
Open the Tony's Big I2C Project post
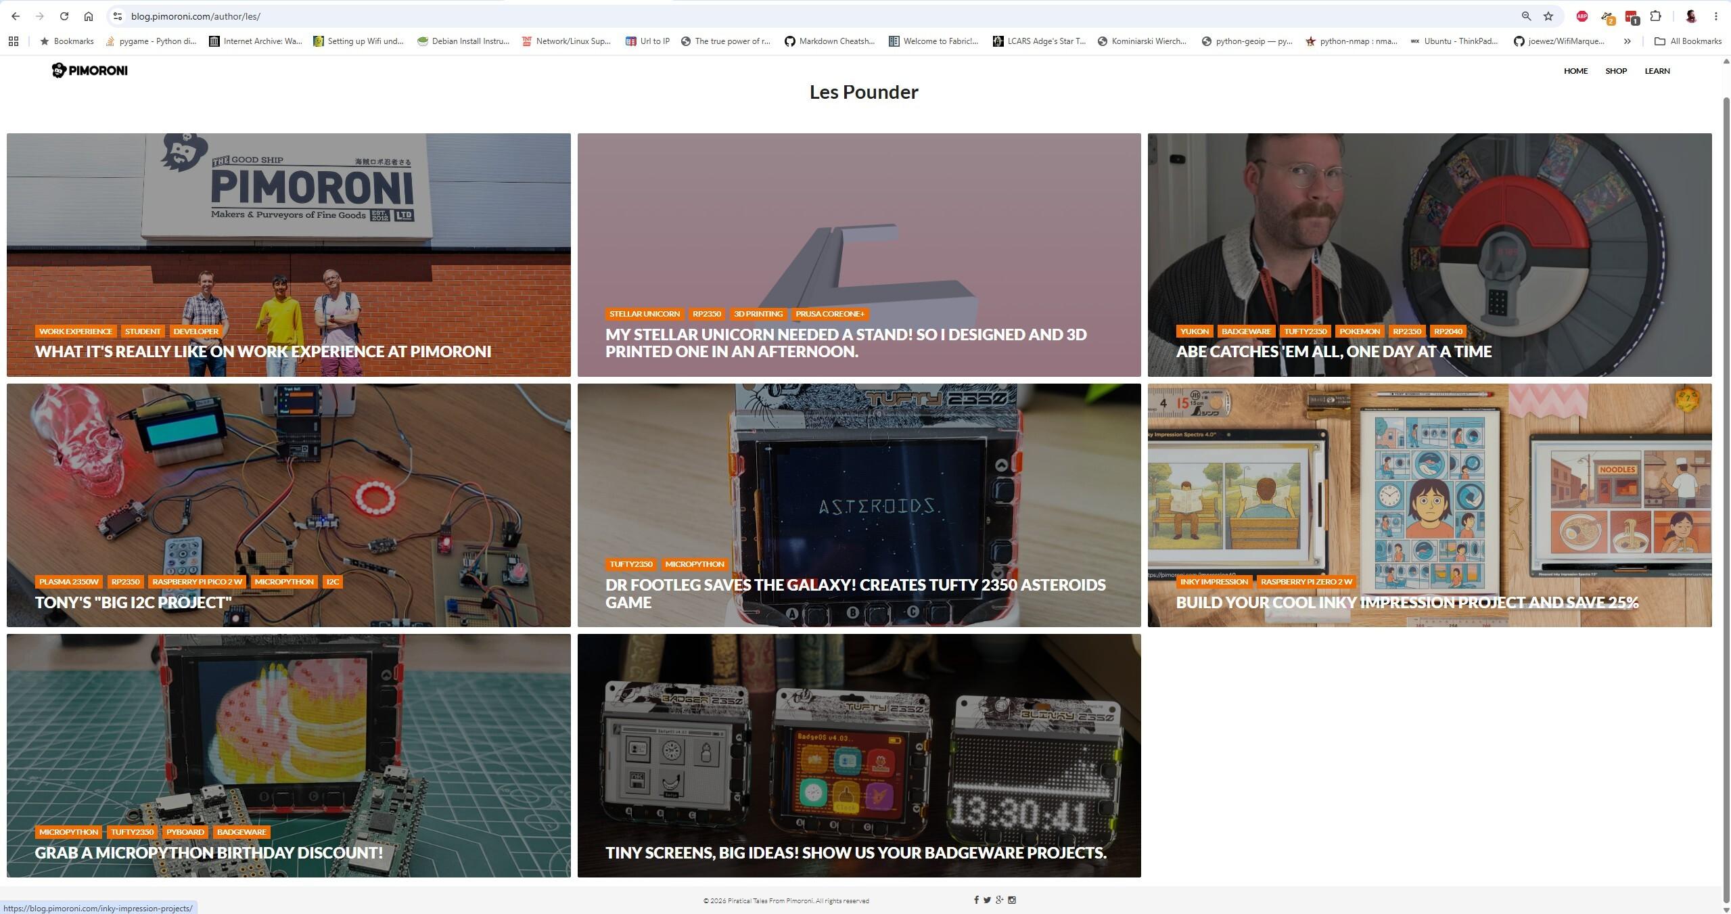pyautogui.click(x=133, y=602)
